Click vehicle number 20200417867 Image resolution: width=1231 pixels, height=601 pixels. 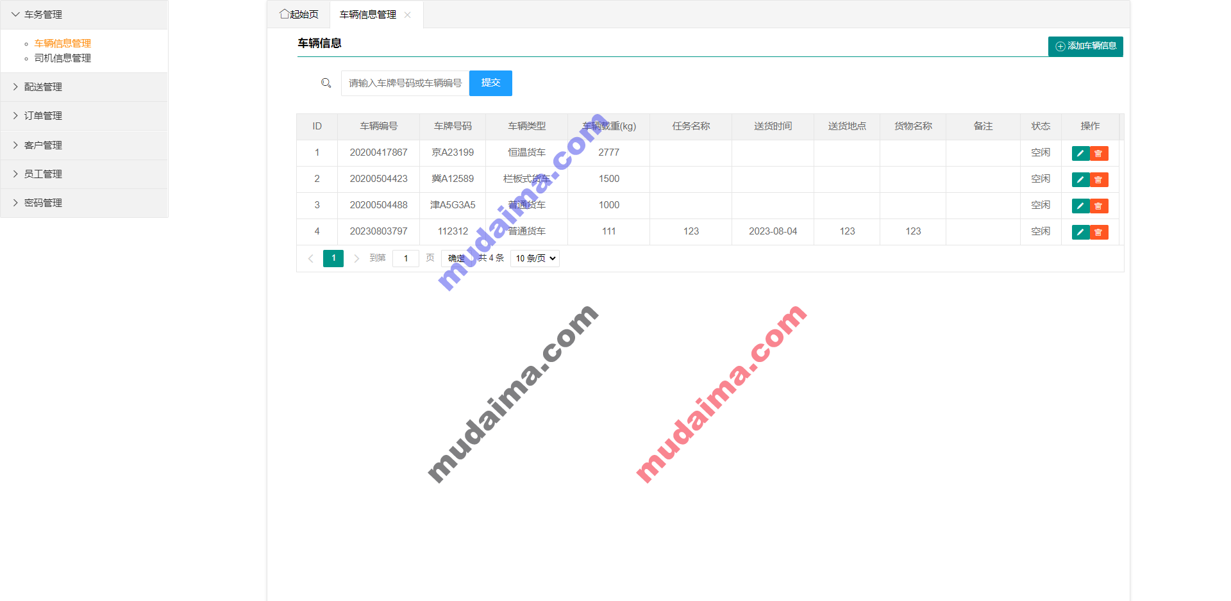click(x=378, y=152)
